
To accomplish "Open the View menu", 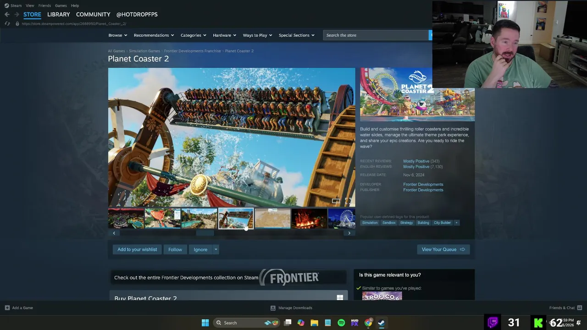I will point(30,5).
